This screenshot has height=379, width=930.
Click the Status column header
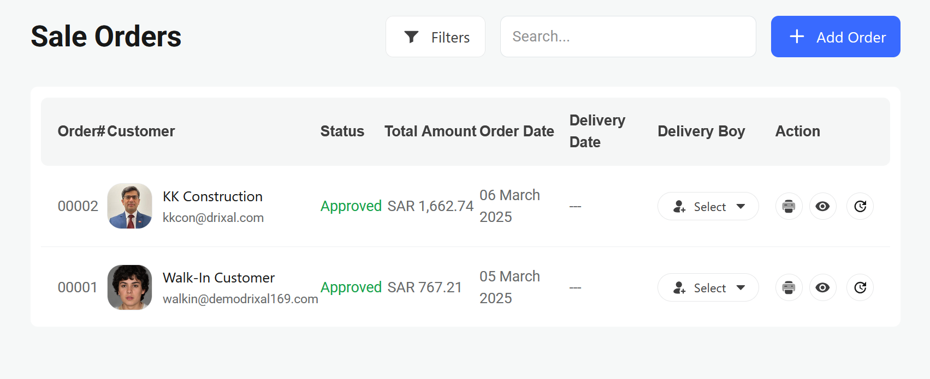pos(342,131)
